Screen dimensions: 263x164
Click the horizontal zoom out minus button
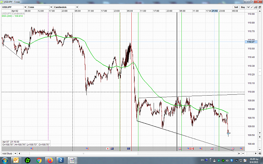point(243,154)
